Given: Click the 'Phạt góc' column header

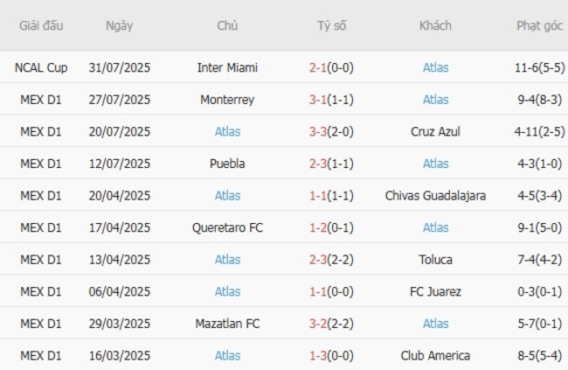Looking at the screenshot, I should coord(538,25).
